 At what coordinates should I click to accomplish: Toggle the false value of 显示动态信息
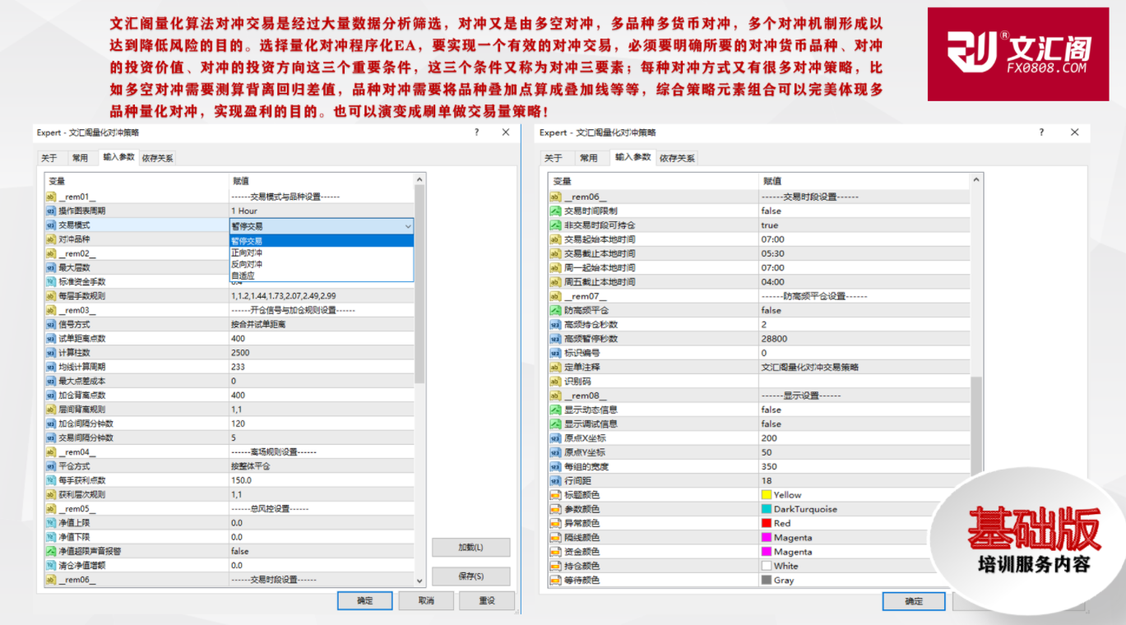pyautogui.click(x=771, y=410)
